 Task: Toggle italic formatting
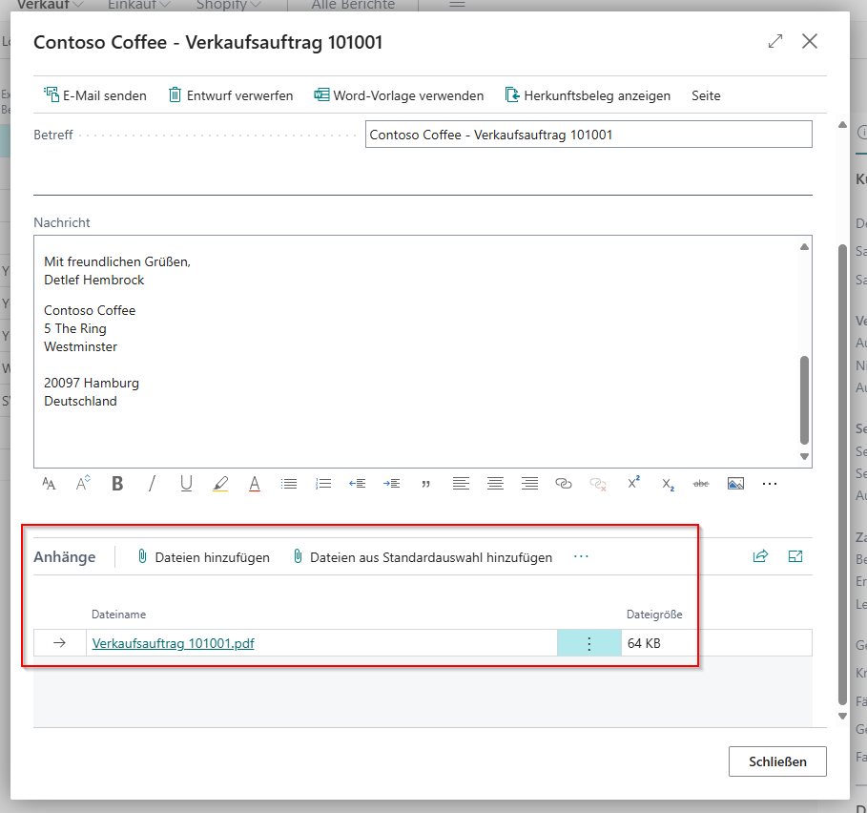[152, 484]
